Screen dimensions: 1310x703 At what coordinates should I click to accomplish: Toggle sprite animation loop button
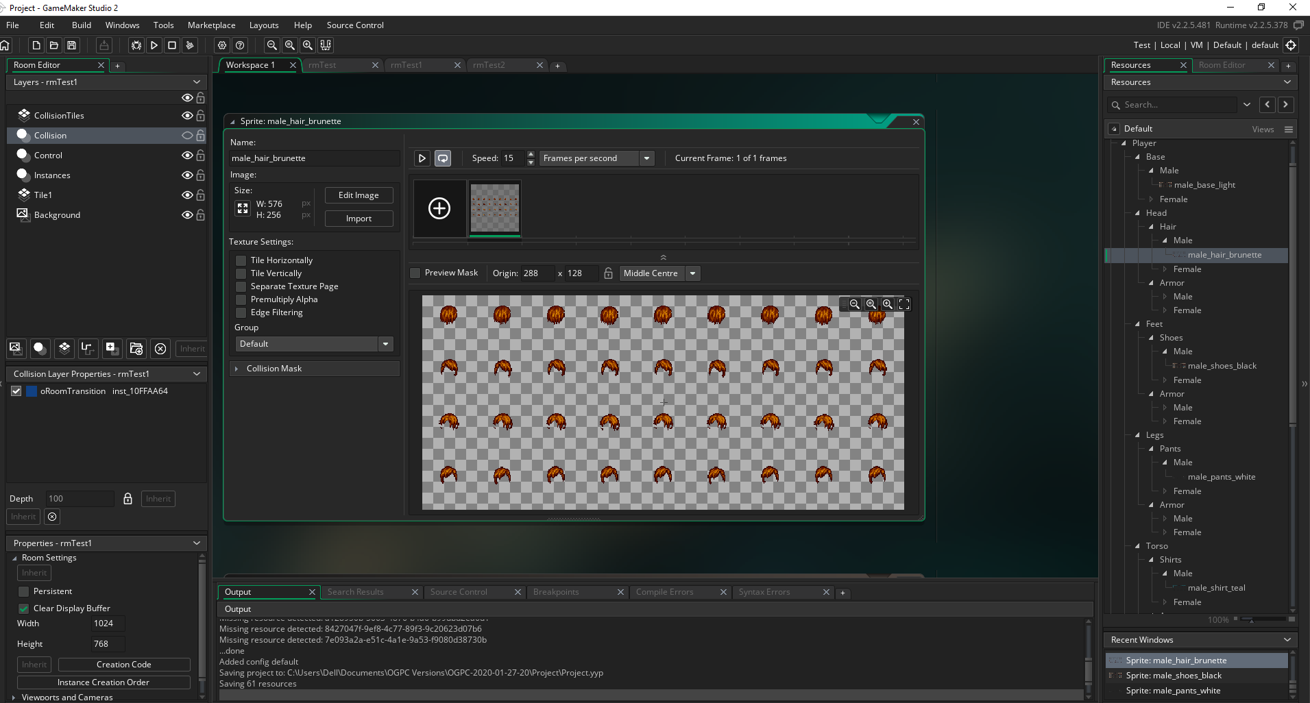tap(443, 158)
